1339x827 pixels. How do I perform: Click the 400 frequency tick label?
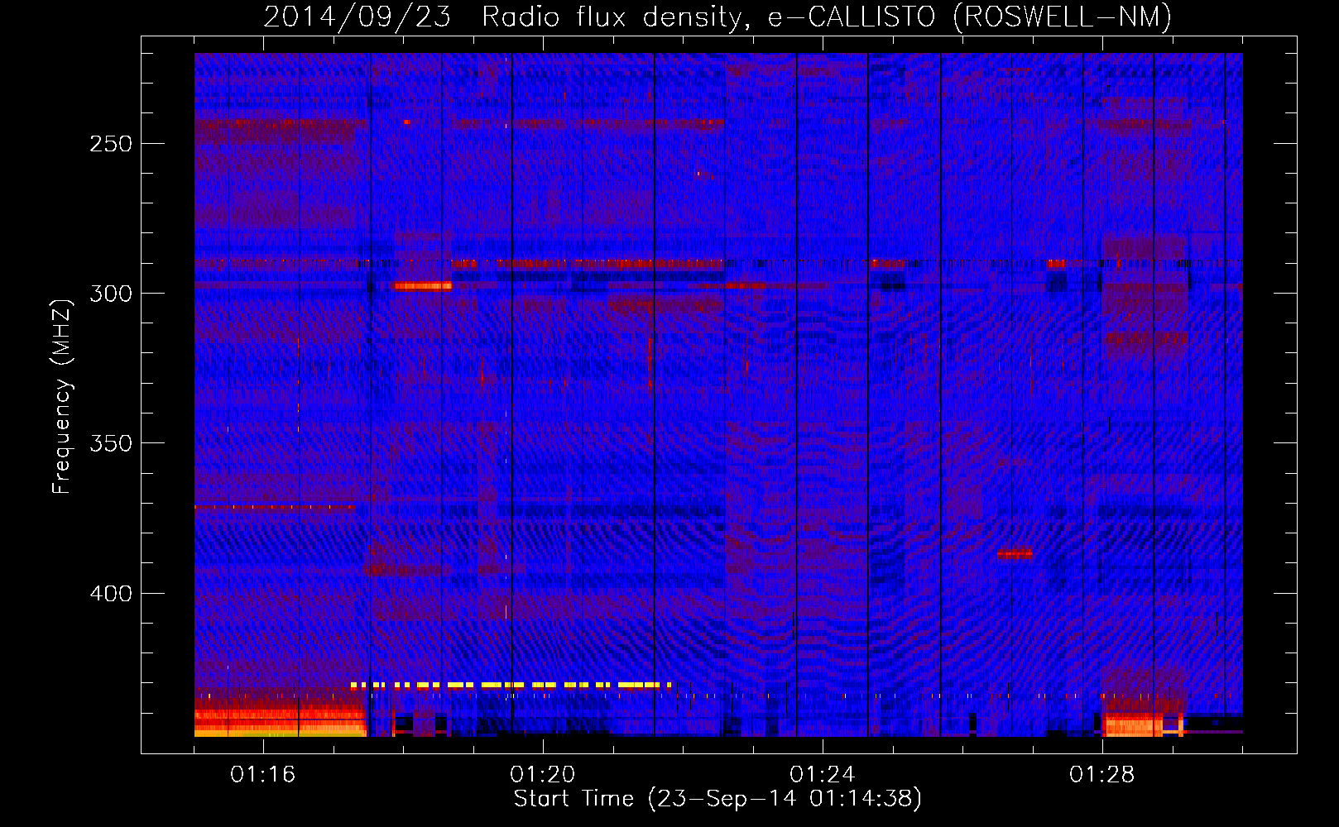pyautogui.click(x=111, y=594)
